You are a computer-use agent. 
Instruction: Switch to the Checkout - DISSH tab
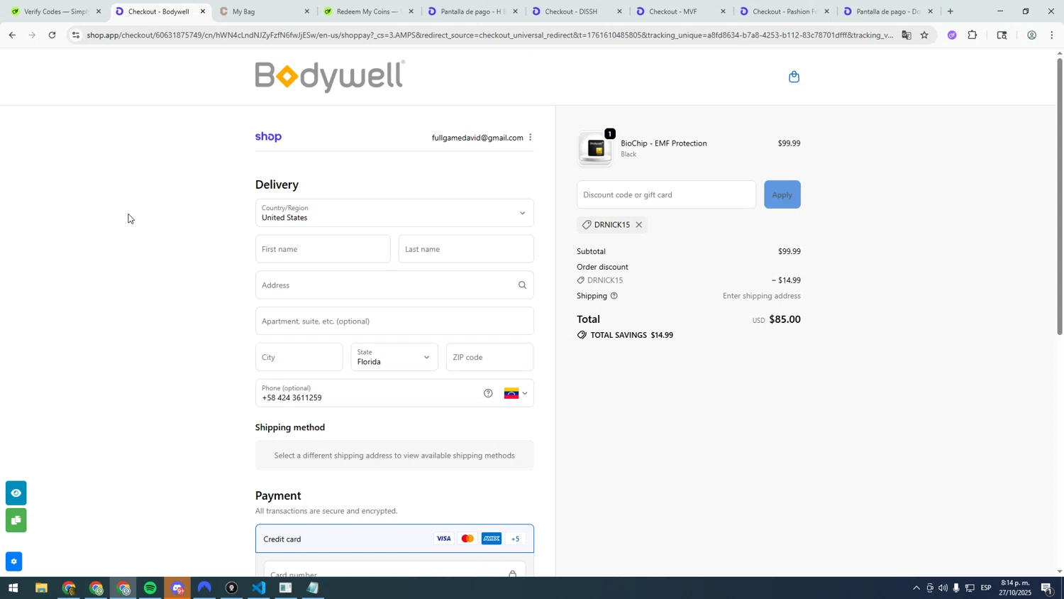coord(576,11)
